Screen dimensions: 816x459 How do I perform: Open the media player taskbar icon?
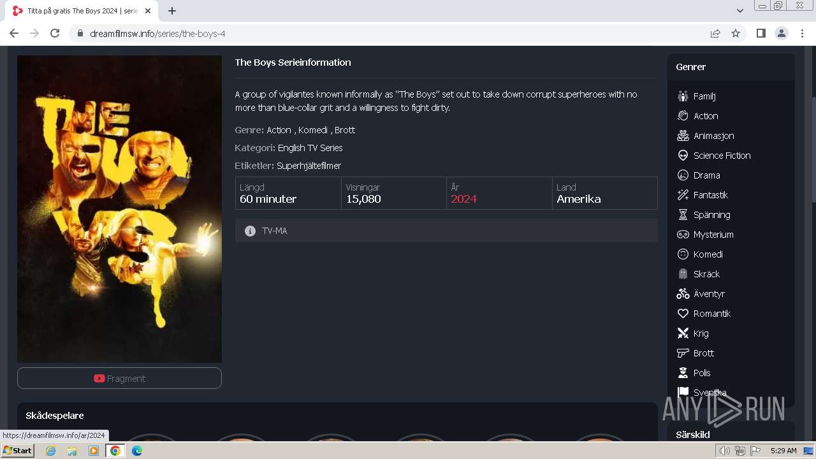coord(94,451)
